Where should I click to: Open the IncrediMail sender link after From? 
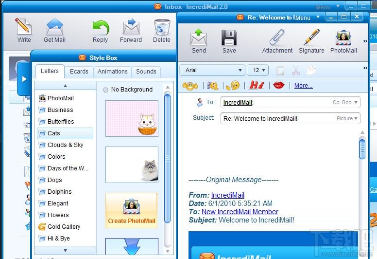228,195
